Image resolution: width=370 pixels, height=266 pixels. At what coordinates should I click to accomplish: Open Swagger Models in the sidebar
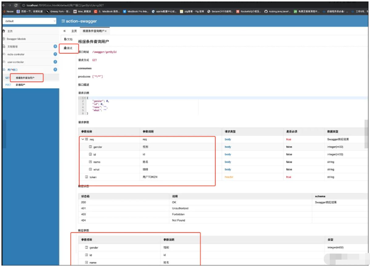(15, 38)
